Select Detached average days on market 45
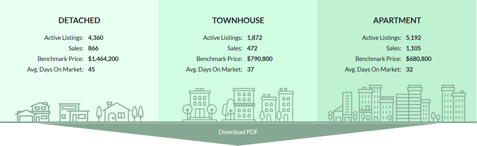477x146 pixels. [x=91, y=69]
